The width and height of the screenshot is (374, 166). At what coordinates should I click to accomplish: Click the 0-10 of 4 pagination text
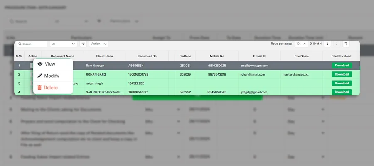[316, 44]
